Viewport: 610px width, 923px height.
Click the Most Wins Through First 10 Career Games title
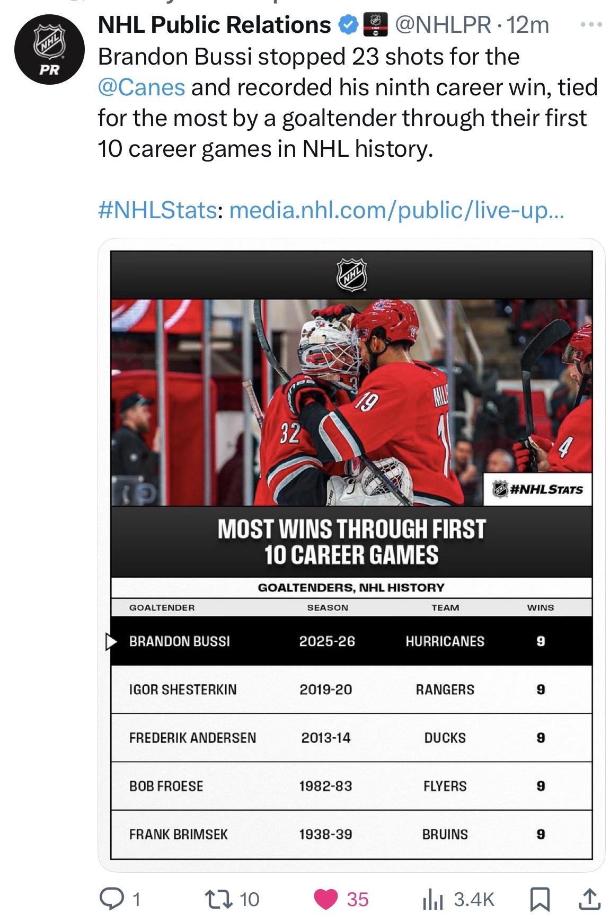[351, 541]
